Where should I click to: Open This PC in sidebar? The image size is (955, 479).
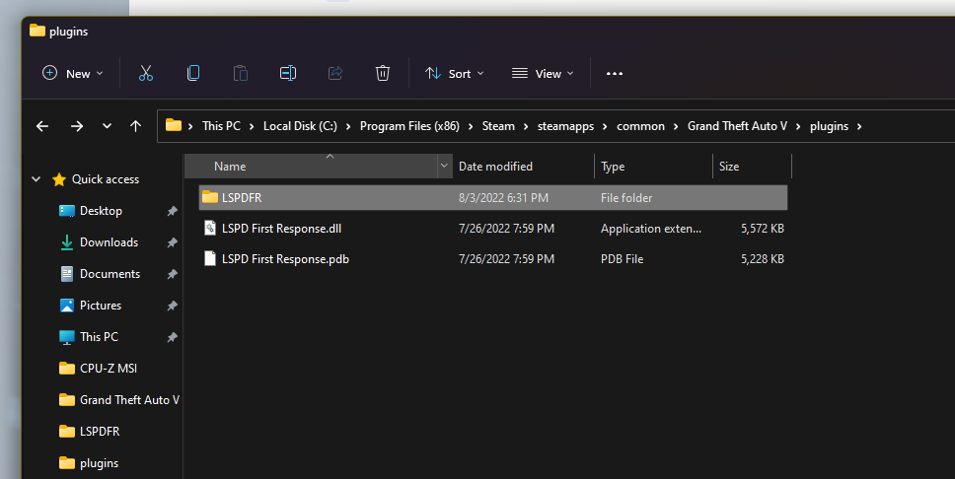[x=99, y=336]
